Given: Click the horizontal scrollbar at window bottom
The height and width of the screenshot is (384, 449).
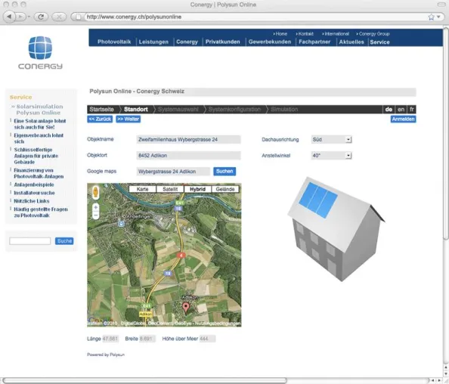Looking at the screenshot, I should click(144, 380).
